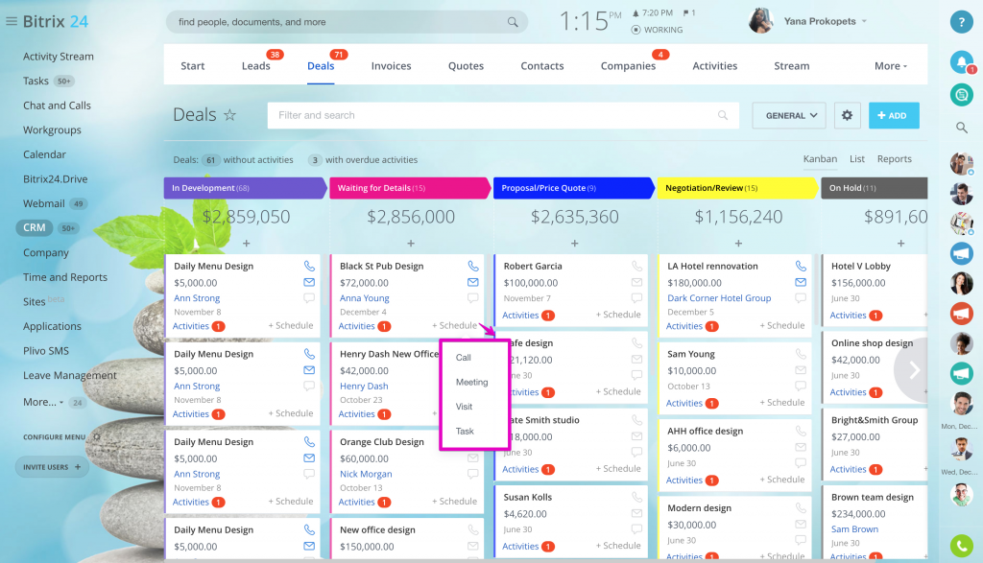983x563 pixels.
Task: Click the phone icon on the LA Hotel rennovation card
Action: (801, 267)
